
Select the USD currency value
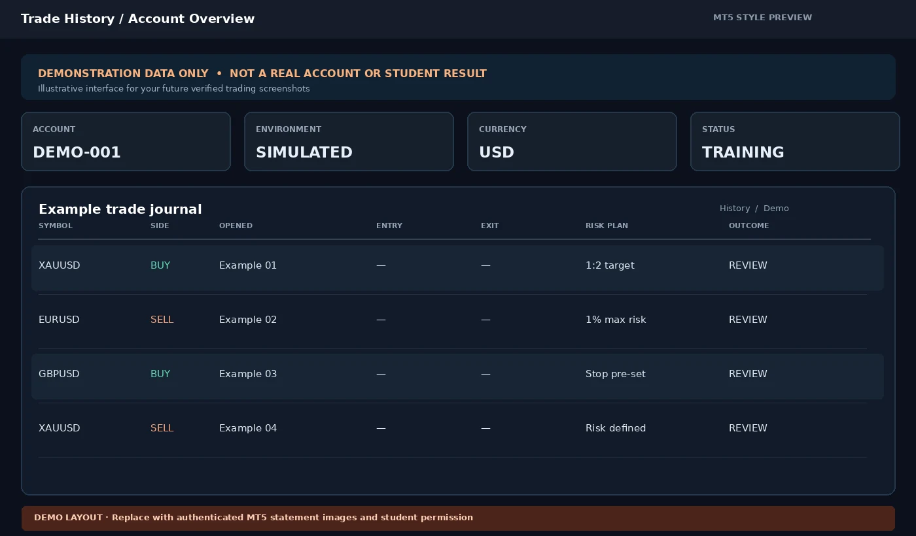pyautogui.click(x=497, y=153)
